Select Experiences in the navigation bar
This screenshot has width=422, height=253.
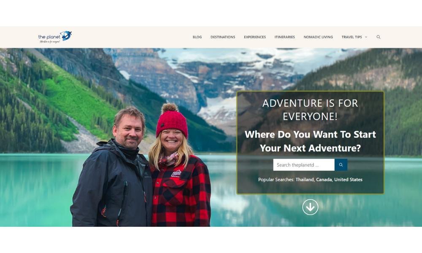tap(255, 37)
